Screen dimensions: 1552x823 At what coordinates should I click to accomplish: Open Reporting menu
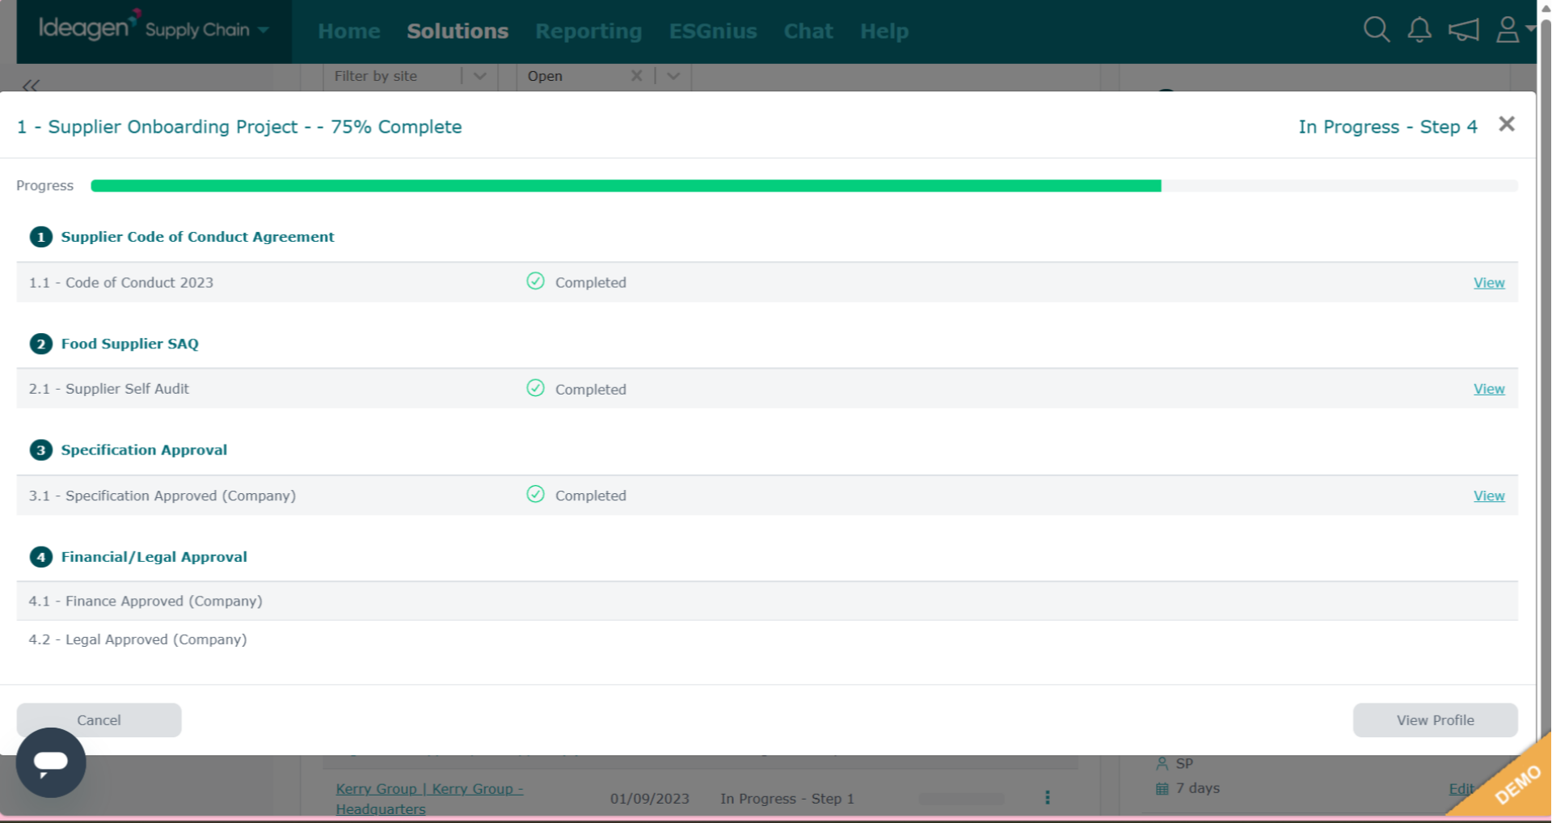click(588, 31)
